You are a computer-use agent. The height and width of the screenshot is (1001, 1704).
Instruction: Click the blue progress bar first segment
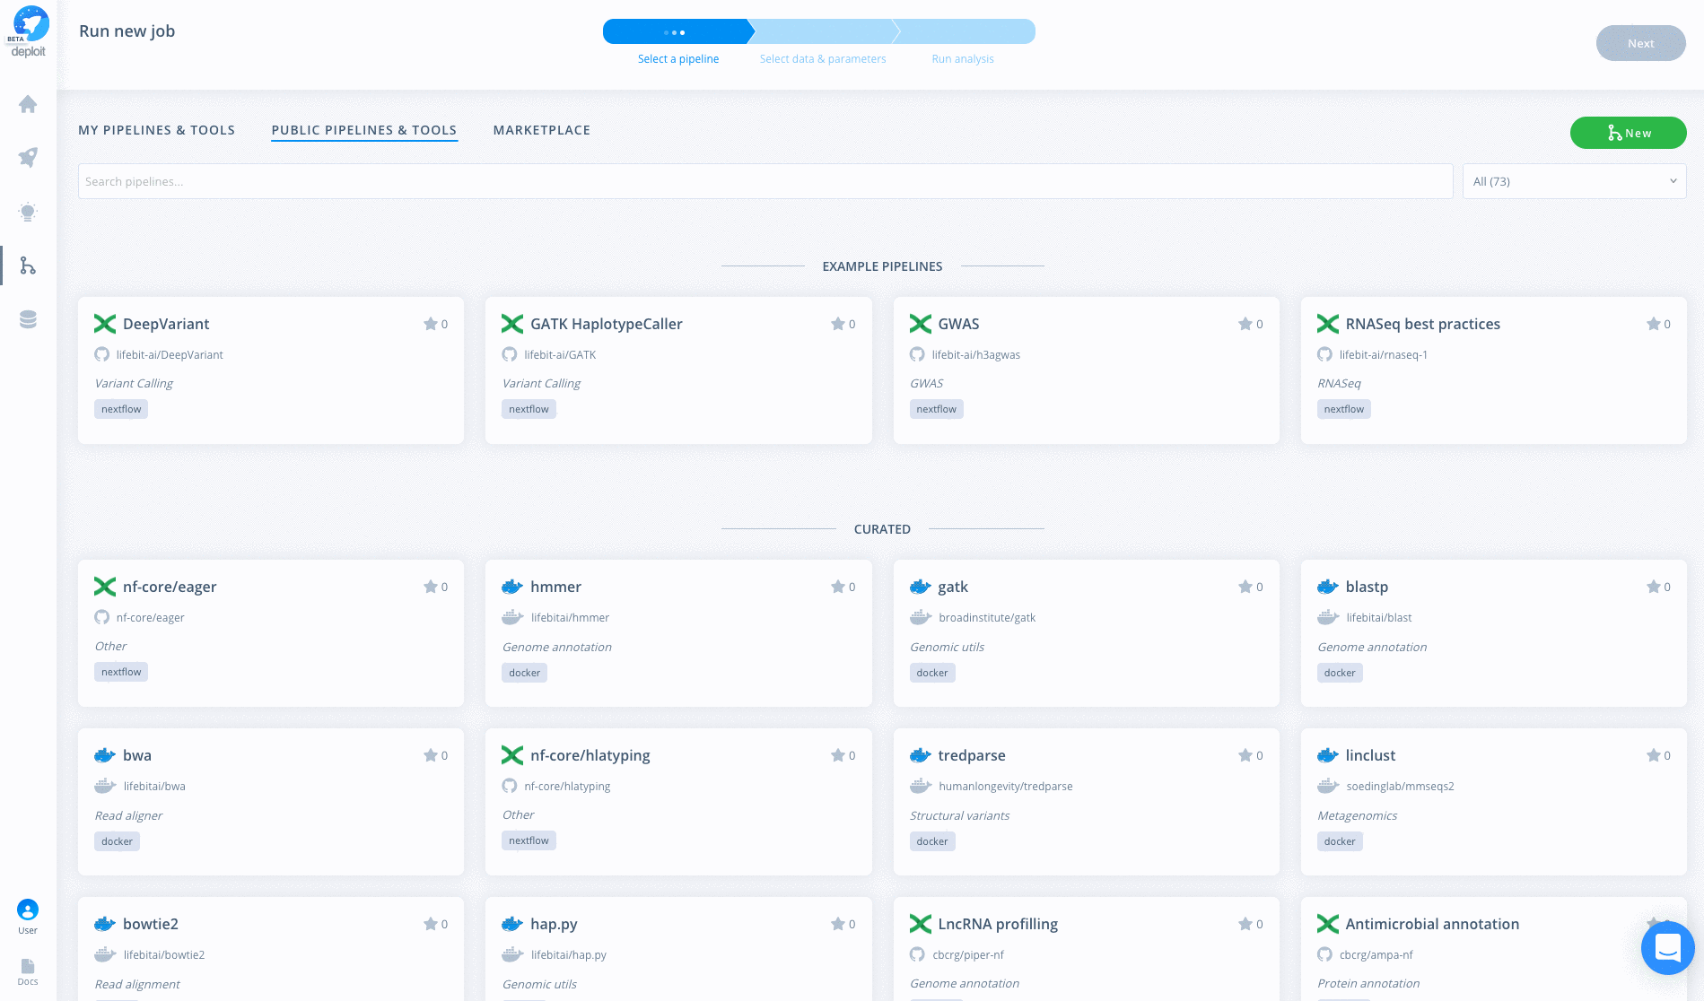(677, 31)
